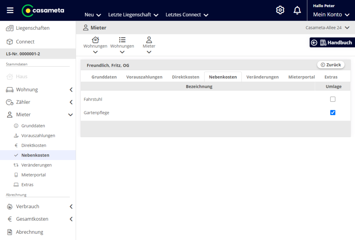355x240 pixels.
Task: Open the Letzte Liegenschaft dropdown
Action: click(x=133, y=15)
